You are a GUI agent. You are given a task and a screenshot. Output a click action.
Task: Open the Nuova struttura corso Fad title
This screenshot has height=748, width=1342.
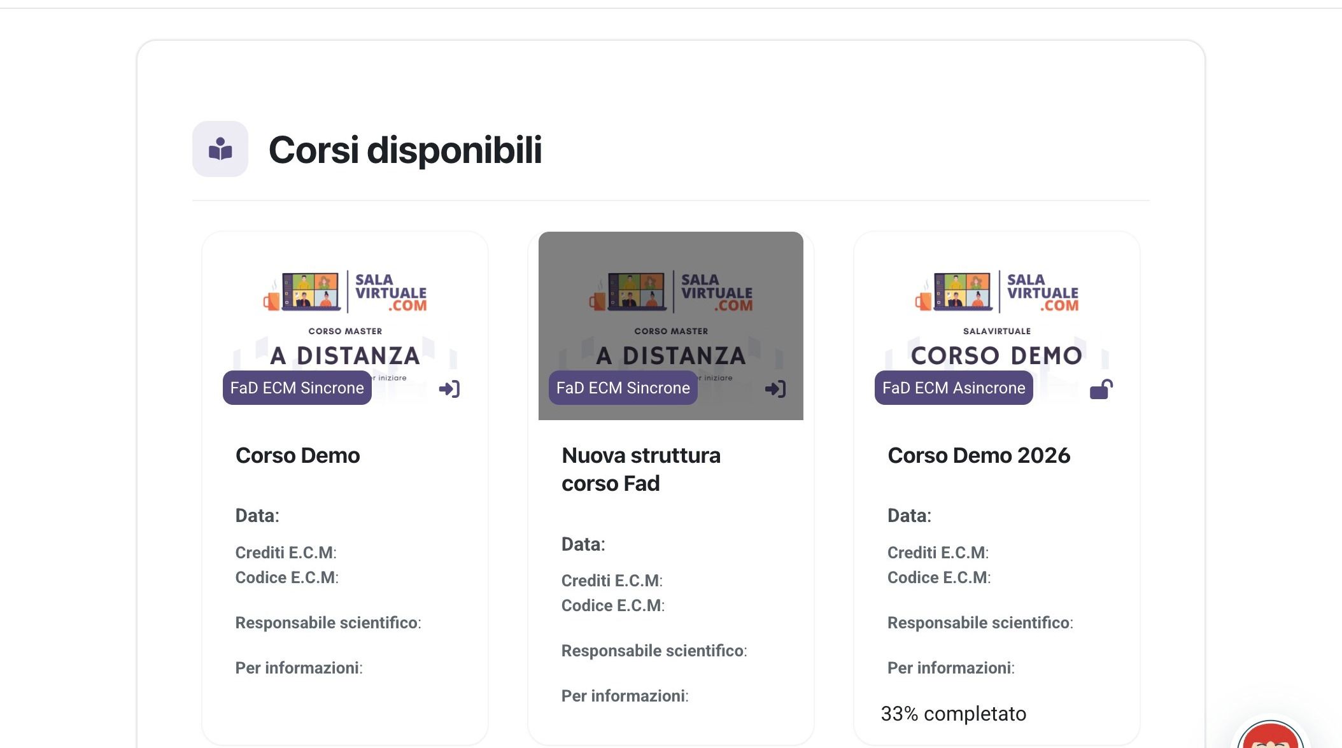point(641,470)
